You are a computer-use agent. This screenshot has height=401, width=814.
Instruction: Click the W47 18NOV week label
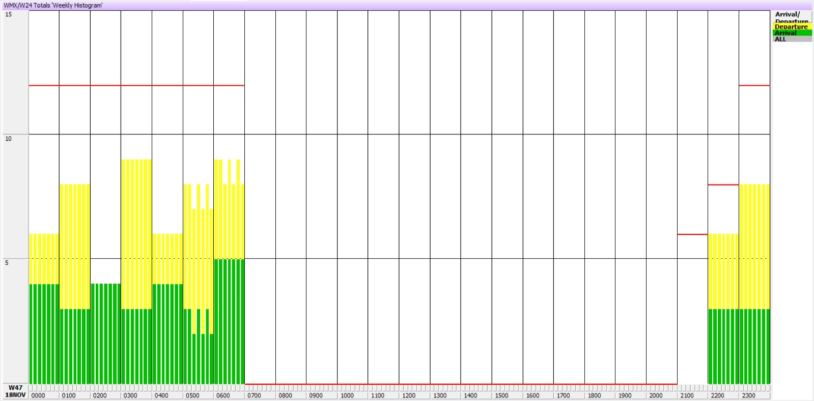(15, 391)
